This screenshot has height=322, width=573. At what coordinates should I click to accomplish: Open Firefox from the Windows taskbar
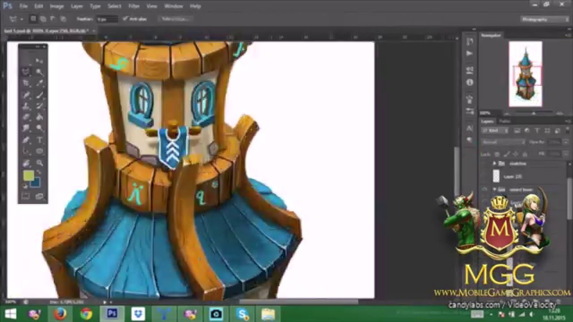[x=60, y=314]
